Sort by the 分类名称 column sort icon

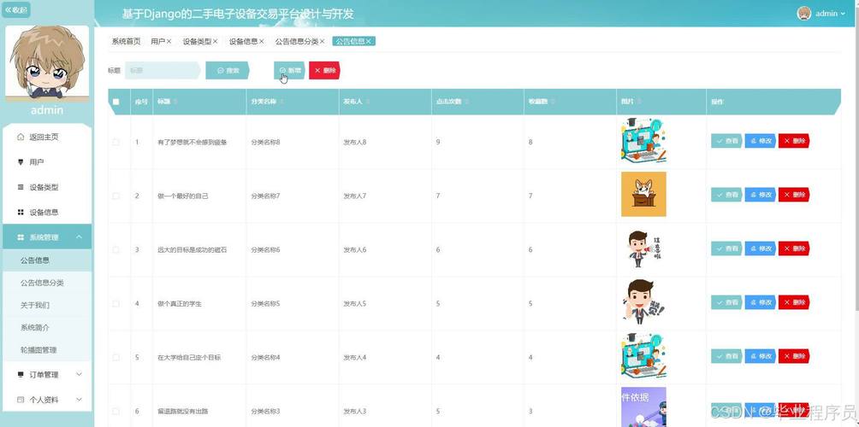(281, 102)
